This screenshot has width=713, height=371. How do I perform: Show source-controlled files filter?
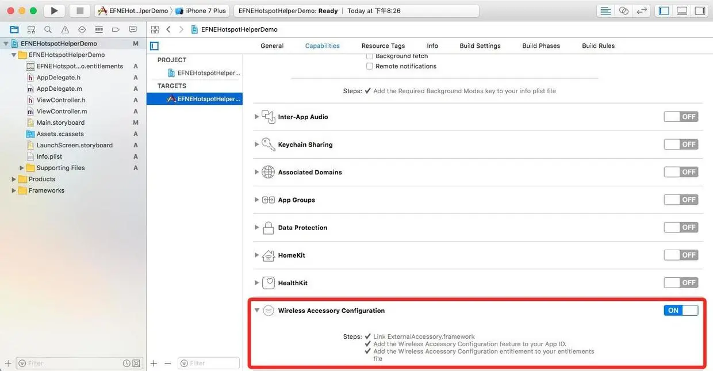(x=136, y=364)
